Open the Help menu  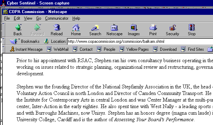76,18
